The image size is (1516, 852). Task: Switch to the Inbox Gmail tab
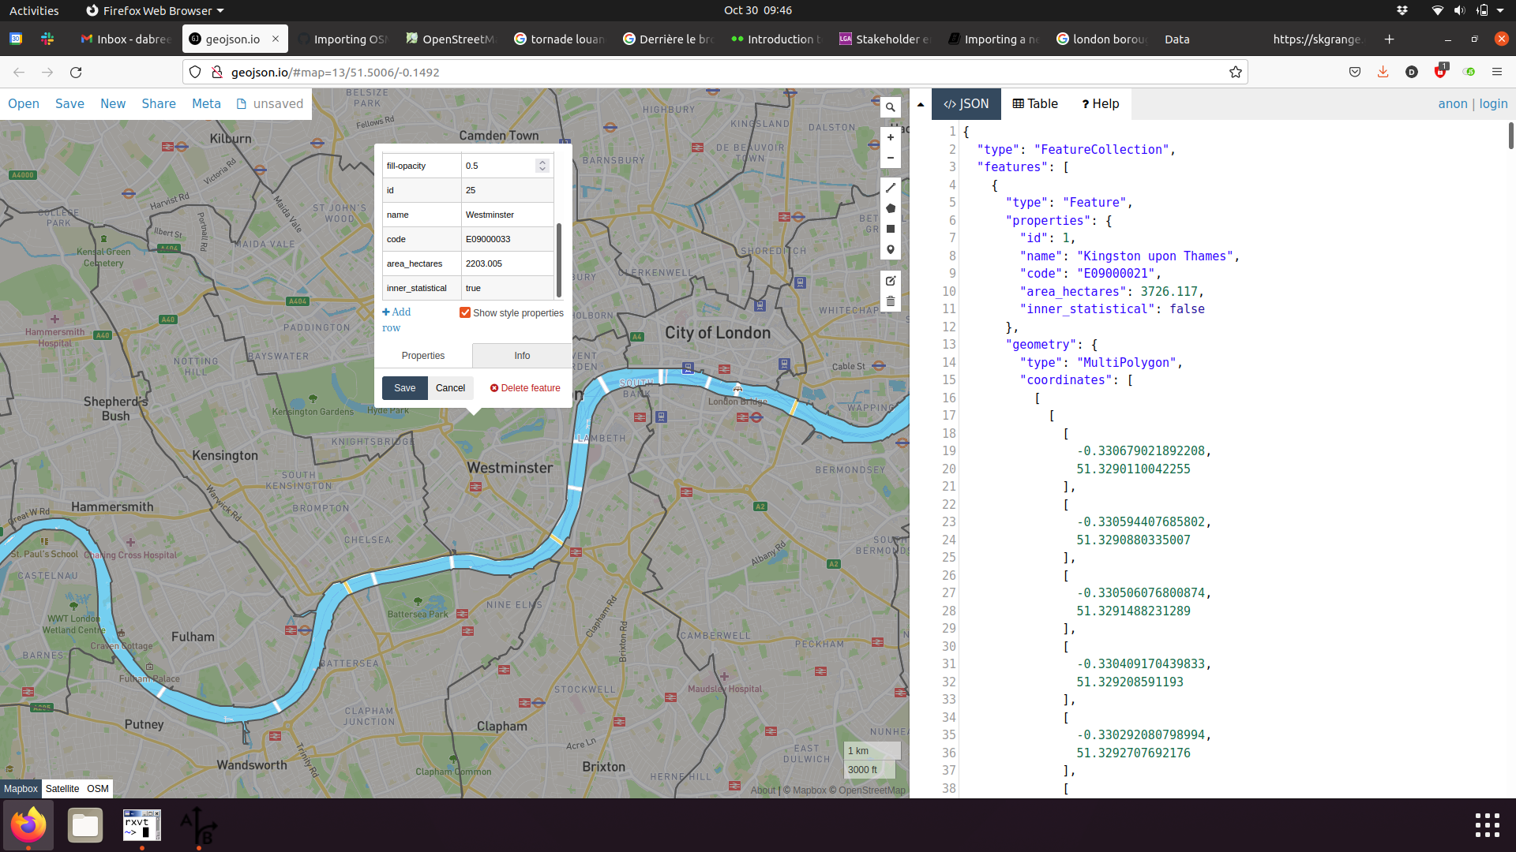pyautogui.click(x=126, y=39)
